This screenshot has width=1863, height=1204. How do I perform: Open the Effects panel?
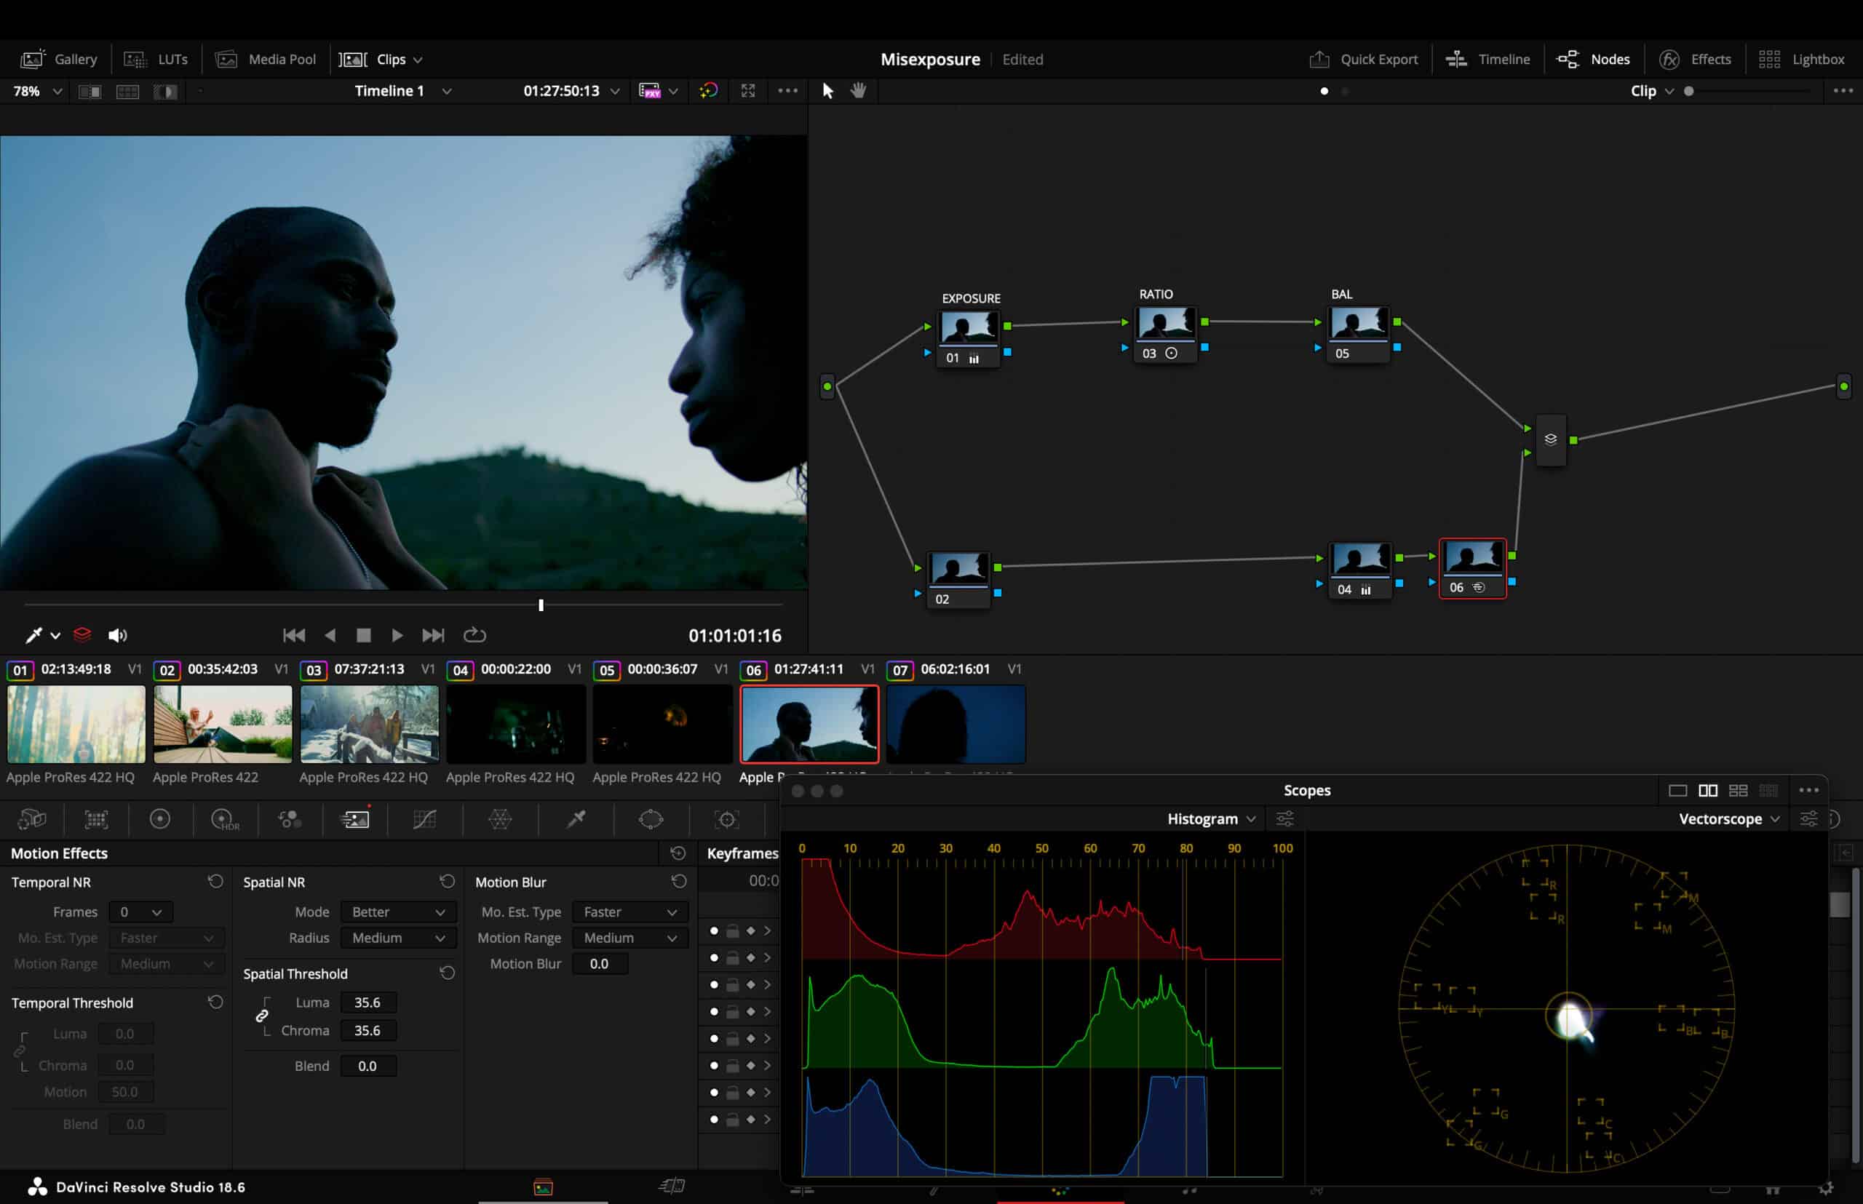(1695, 60)
